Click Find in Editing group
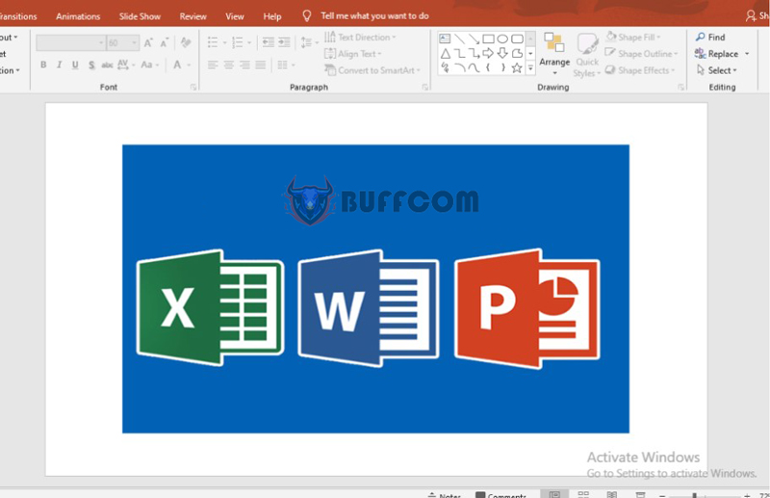Image resolution: width=770 pixels, height=498 pixels. tap(710, 37)
